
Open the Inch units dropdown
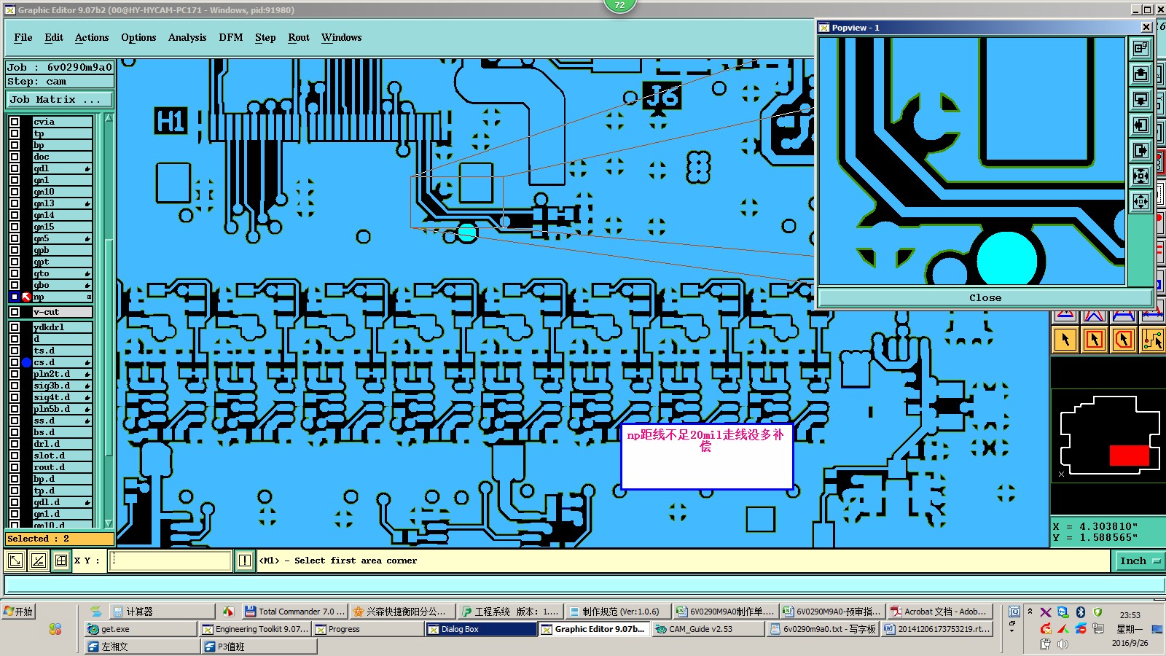(x=1139, y=561)
